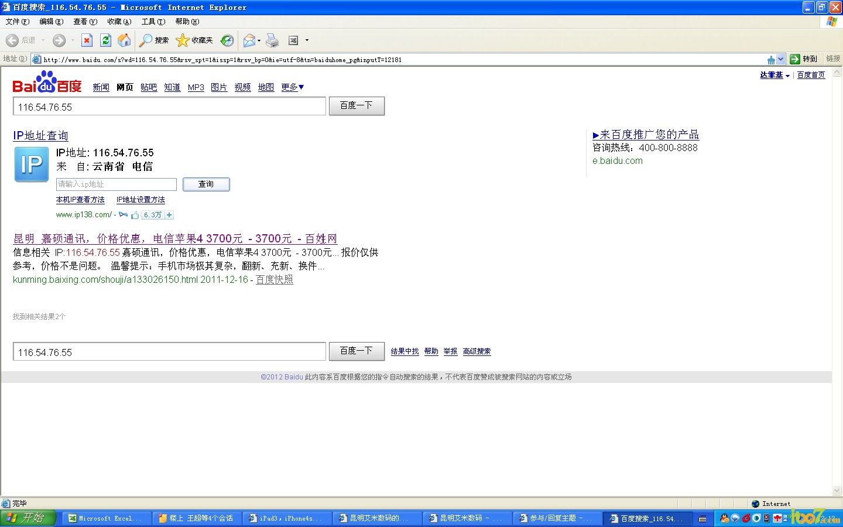Click the plus icon beside 6.3万
843x527 pixels.
click(x=169, y=215)
